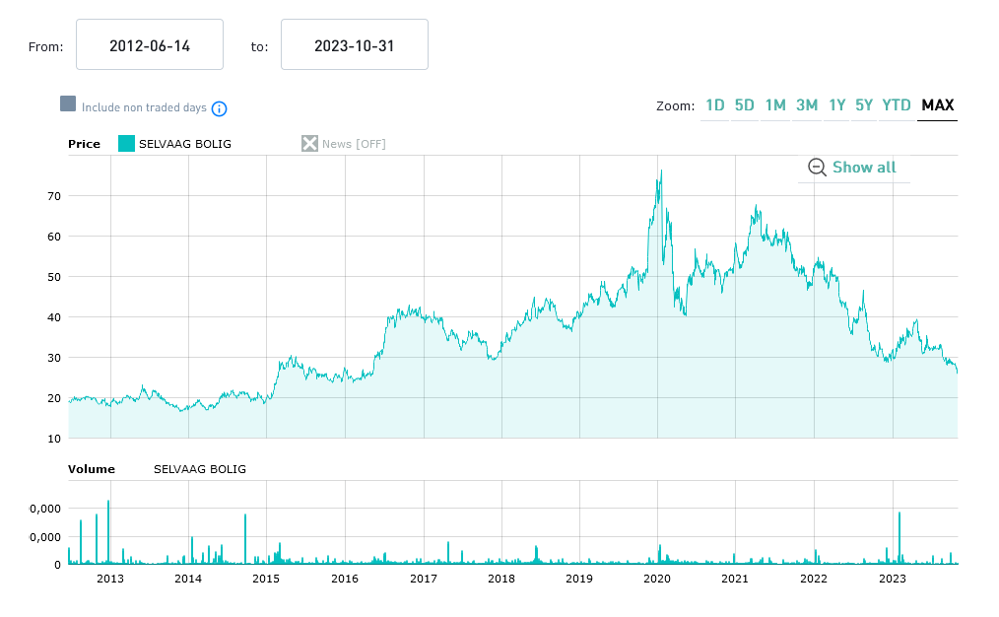Choose the MAX zoom option

point(937,105)
